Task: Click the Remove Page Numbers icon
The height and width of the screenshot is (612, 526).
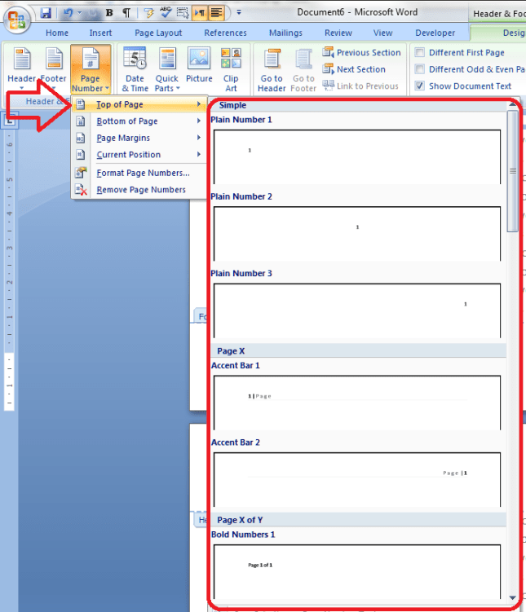Action: coord(82,190)
